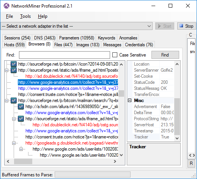Select the highlighted google-analytics /r/collect URL row

pyautogui.click(x=68, y=82)
